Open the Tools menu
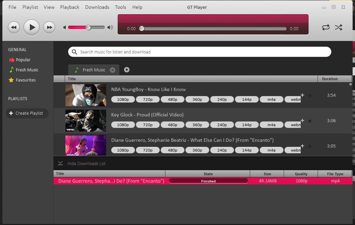 tap(120, 7)
